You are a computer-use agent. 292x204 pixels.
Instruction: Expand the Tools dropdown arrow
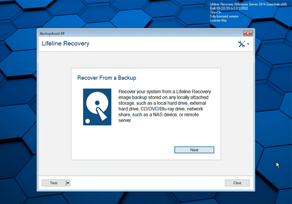coord(68,183)
